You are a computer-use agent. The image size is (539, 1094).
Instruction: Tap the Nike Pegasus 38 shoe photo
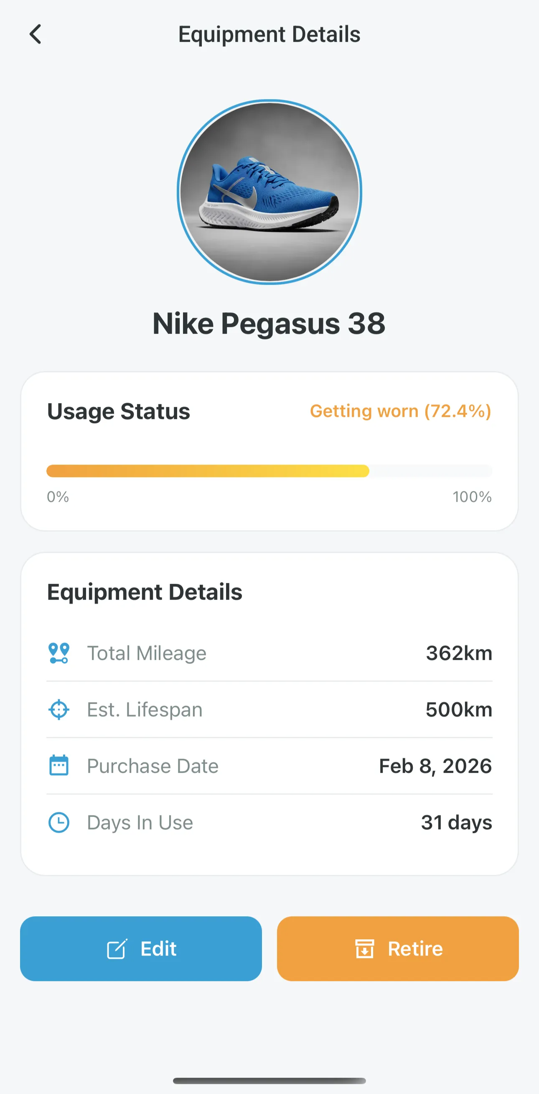[x=269, y=192]
